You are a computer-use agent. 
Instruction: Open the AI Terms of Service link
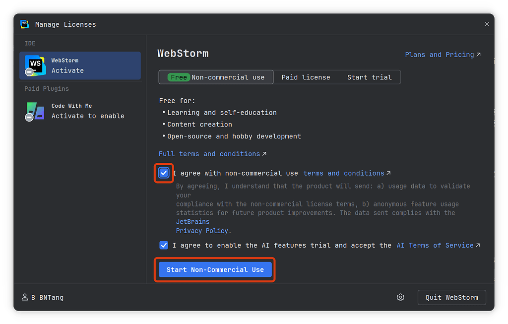[438, 245]
